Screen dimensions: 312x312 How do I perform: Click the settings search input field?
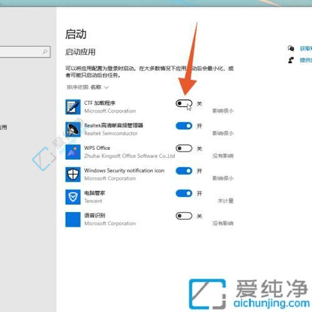coord(25,52)
